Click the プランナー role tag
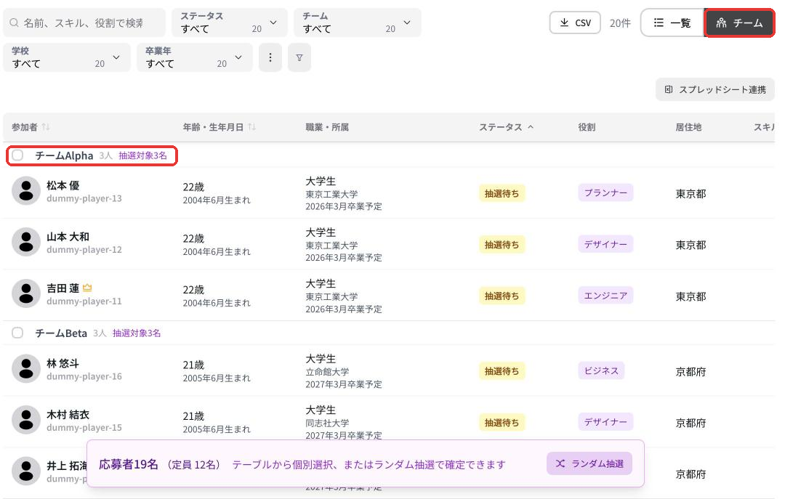The image size is (801, 499). point(605,193)
